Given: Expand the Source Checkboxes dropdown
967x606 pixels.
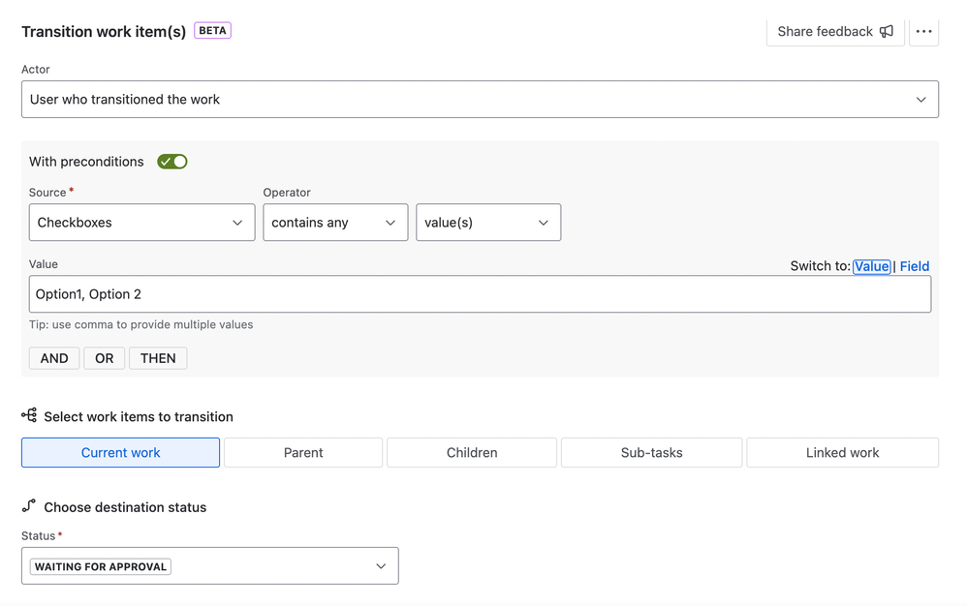Looking at the screenshot, I should point(141,223).
